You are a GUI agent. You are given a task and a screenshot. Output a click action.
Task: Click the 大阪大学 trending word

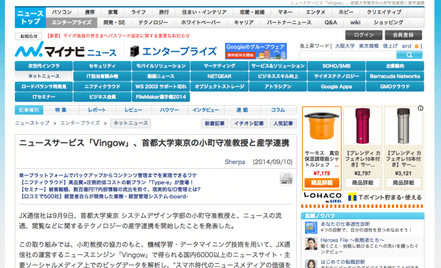[345, 46]
